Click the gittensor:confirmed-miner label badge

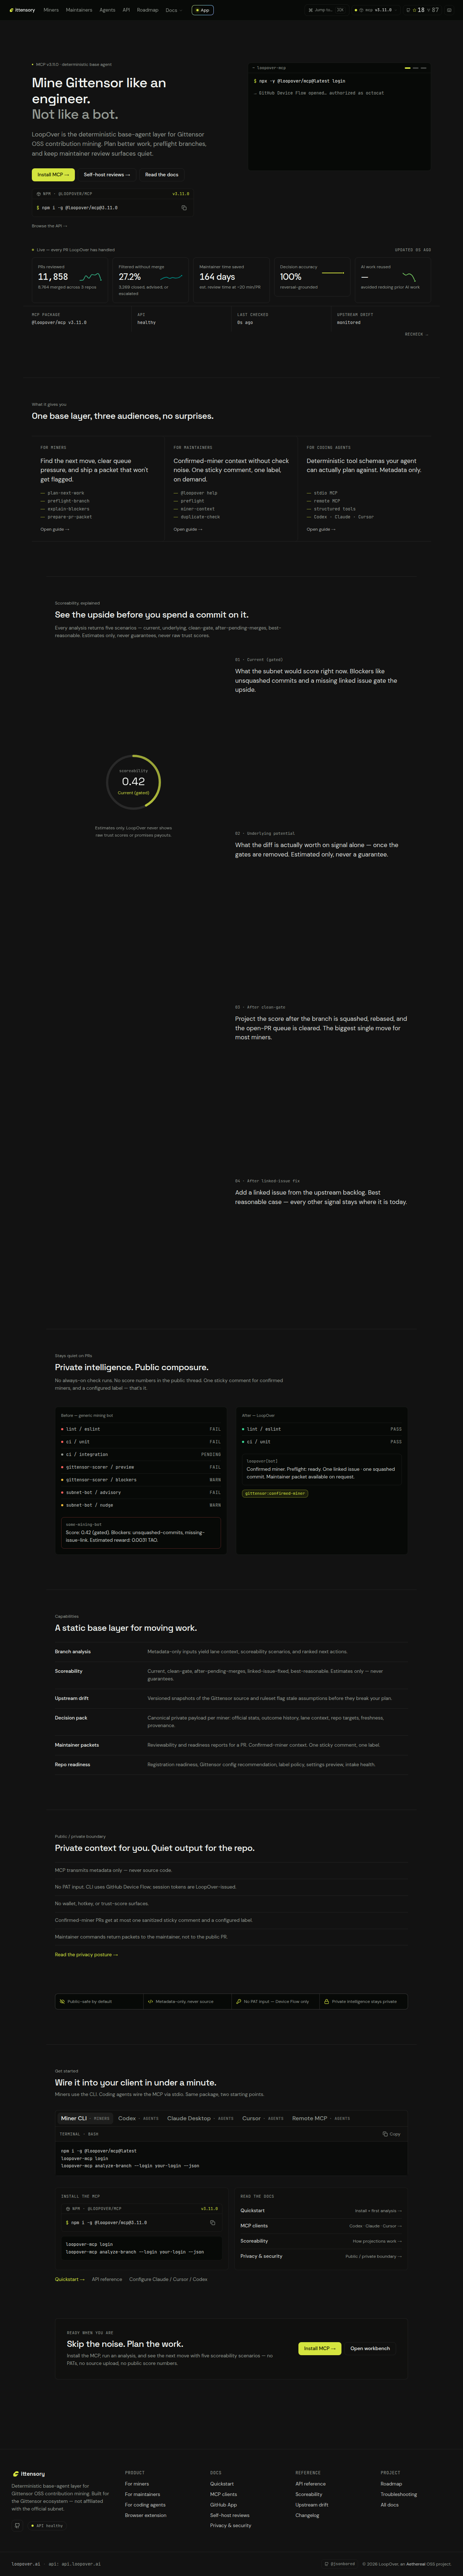275,1493
